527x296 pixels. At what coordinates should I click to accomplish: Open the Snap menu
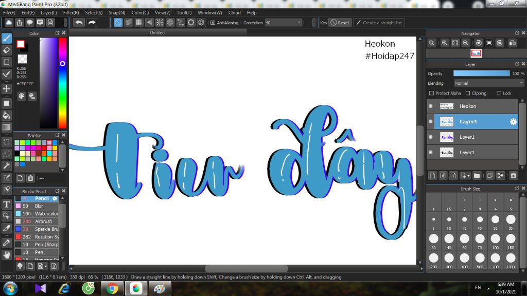click(117, 13)
